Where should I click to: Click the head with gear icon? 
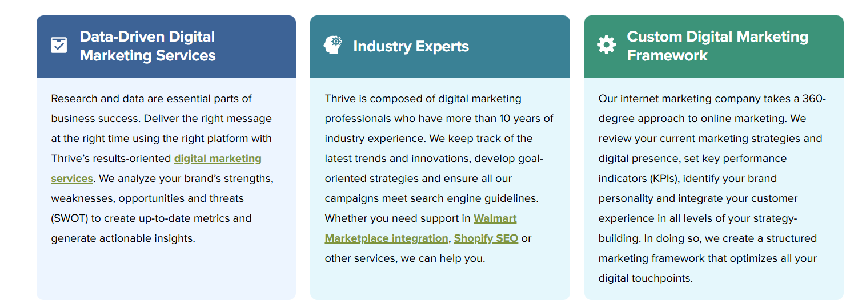tap(332, 44)
